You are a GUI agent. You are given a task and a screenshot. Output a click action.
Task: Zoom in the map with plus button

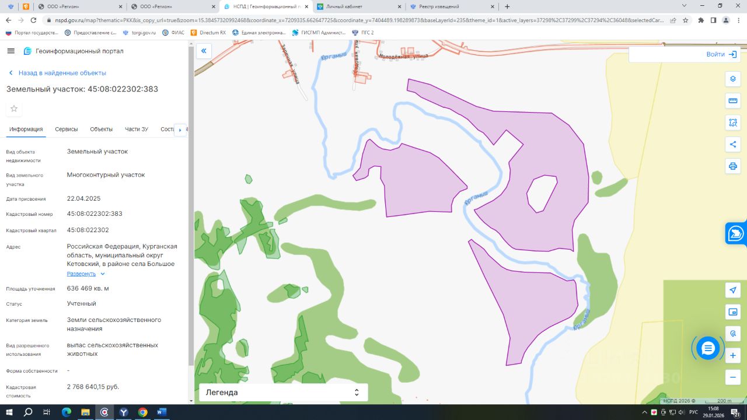pos(733,355)
